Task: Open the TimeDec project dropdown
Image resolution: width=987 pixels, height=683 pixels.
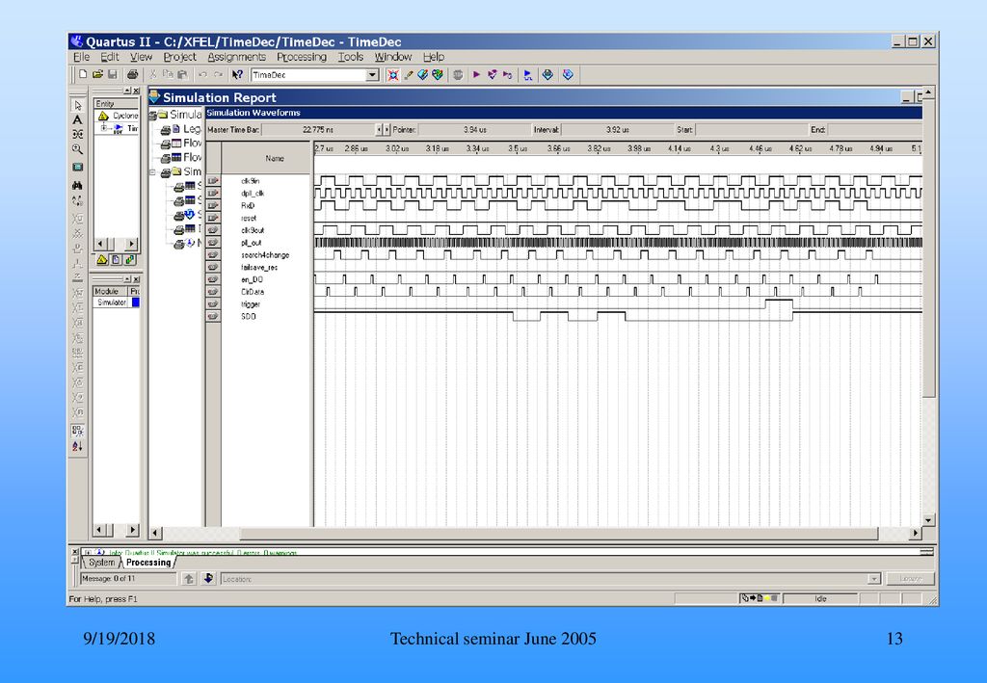Action: coord(373,75)
